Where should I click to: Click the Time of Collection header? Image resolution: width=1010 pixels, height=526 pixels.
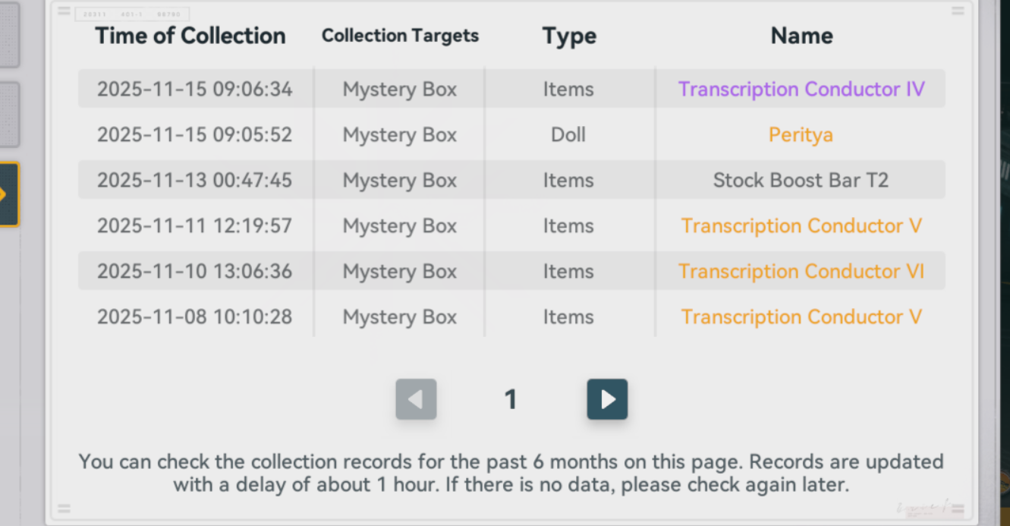(x=190, y=36)
